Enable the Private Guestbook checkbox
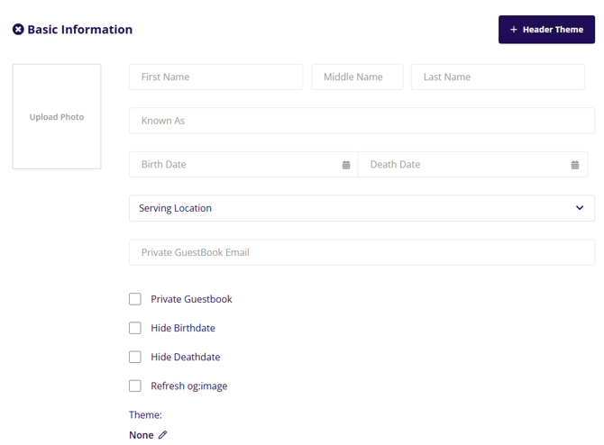The width and height of the screenshot is (604, 445). tap(135, 299)
